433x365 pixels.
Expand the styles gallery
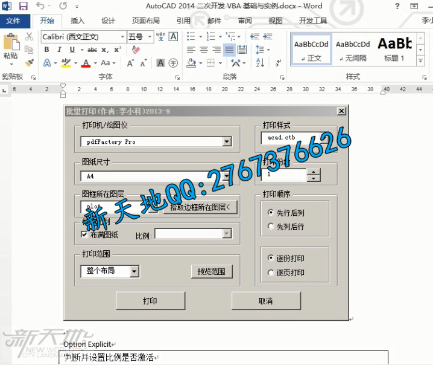click(420, 60)
